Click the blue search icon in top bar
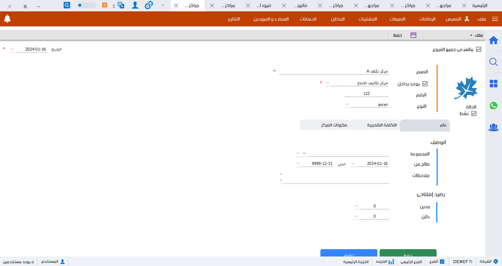502x266 pixels. pyautogui.click(x=67, y=5)
